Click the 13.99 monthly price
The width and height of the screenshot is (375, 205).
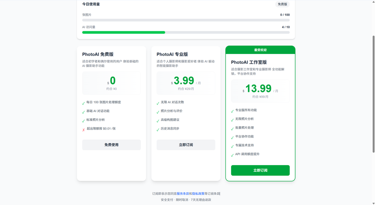pyautogui.click(x=258, y=89)
